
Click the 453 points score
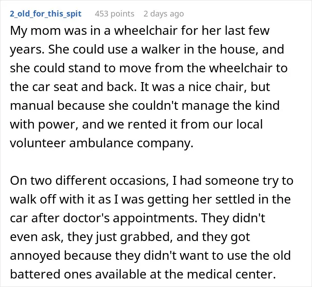pos(115,14)
